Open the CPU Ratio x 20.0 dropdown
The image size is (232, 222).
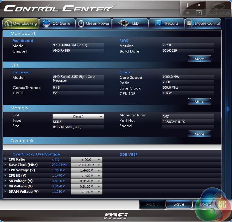87,160
